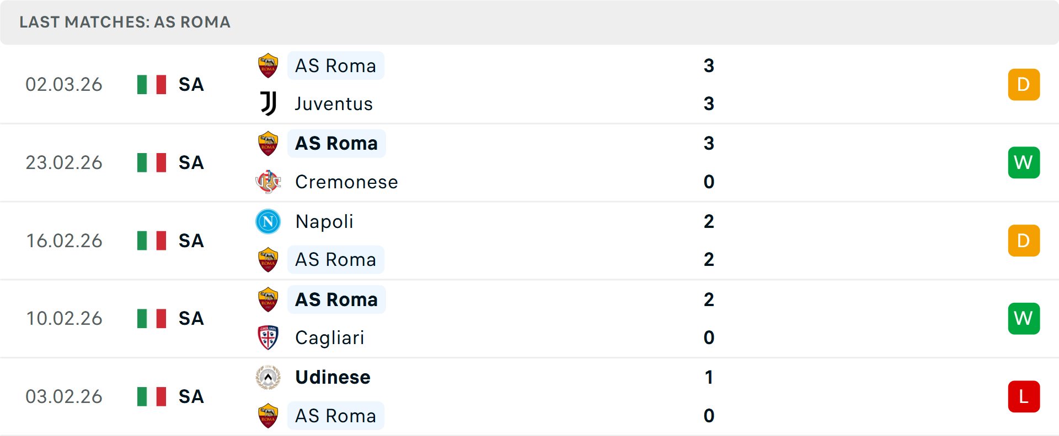Toggle the green W badge for the Cremonese win

click(1024, 162)
